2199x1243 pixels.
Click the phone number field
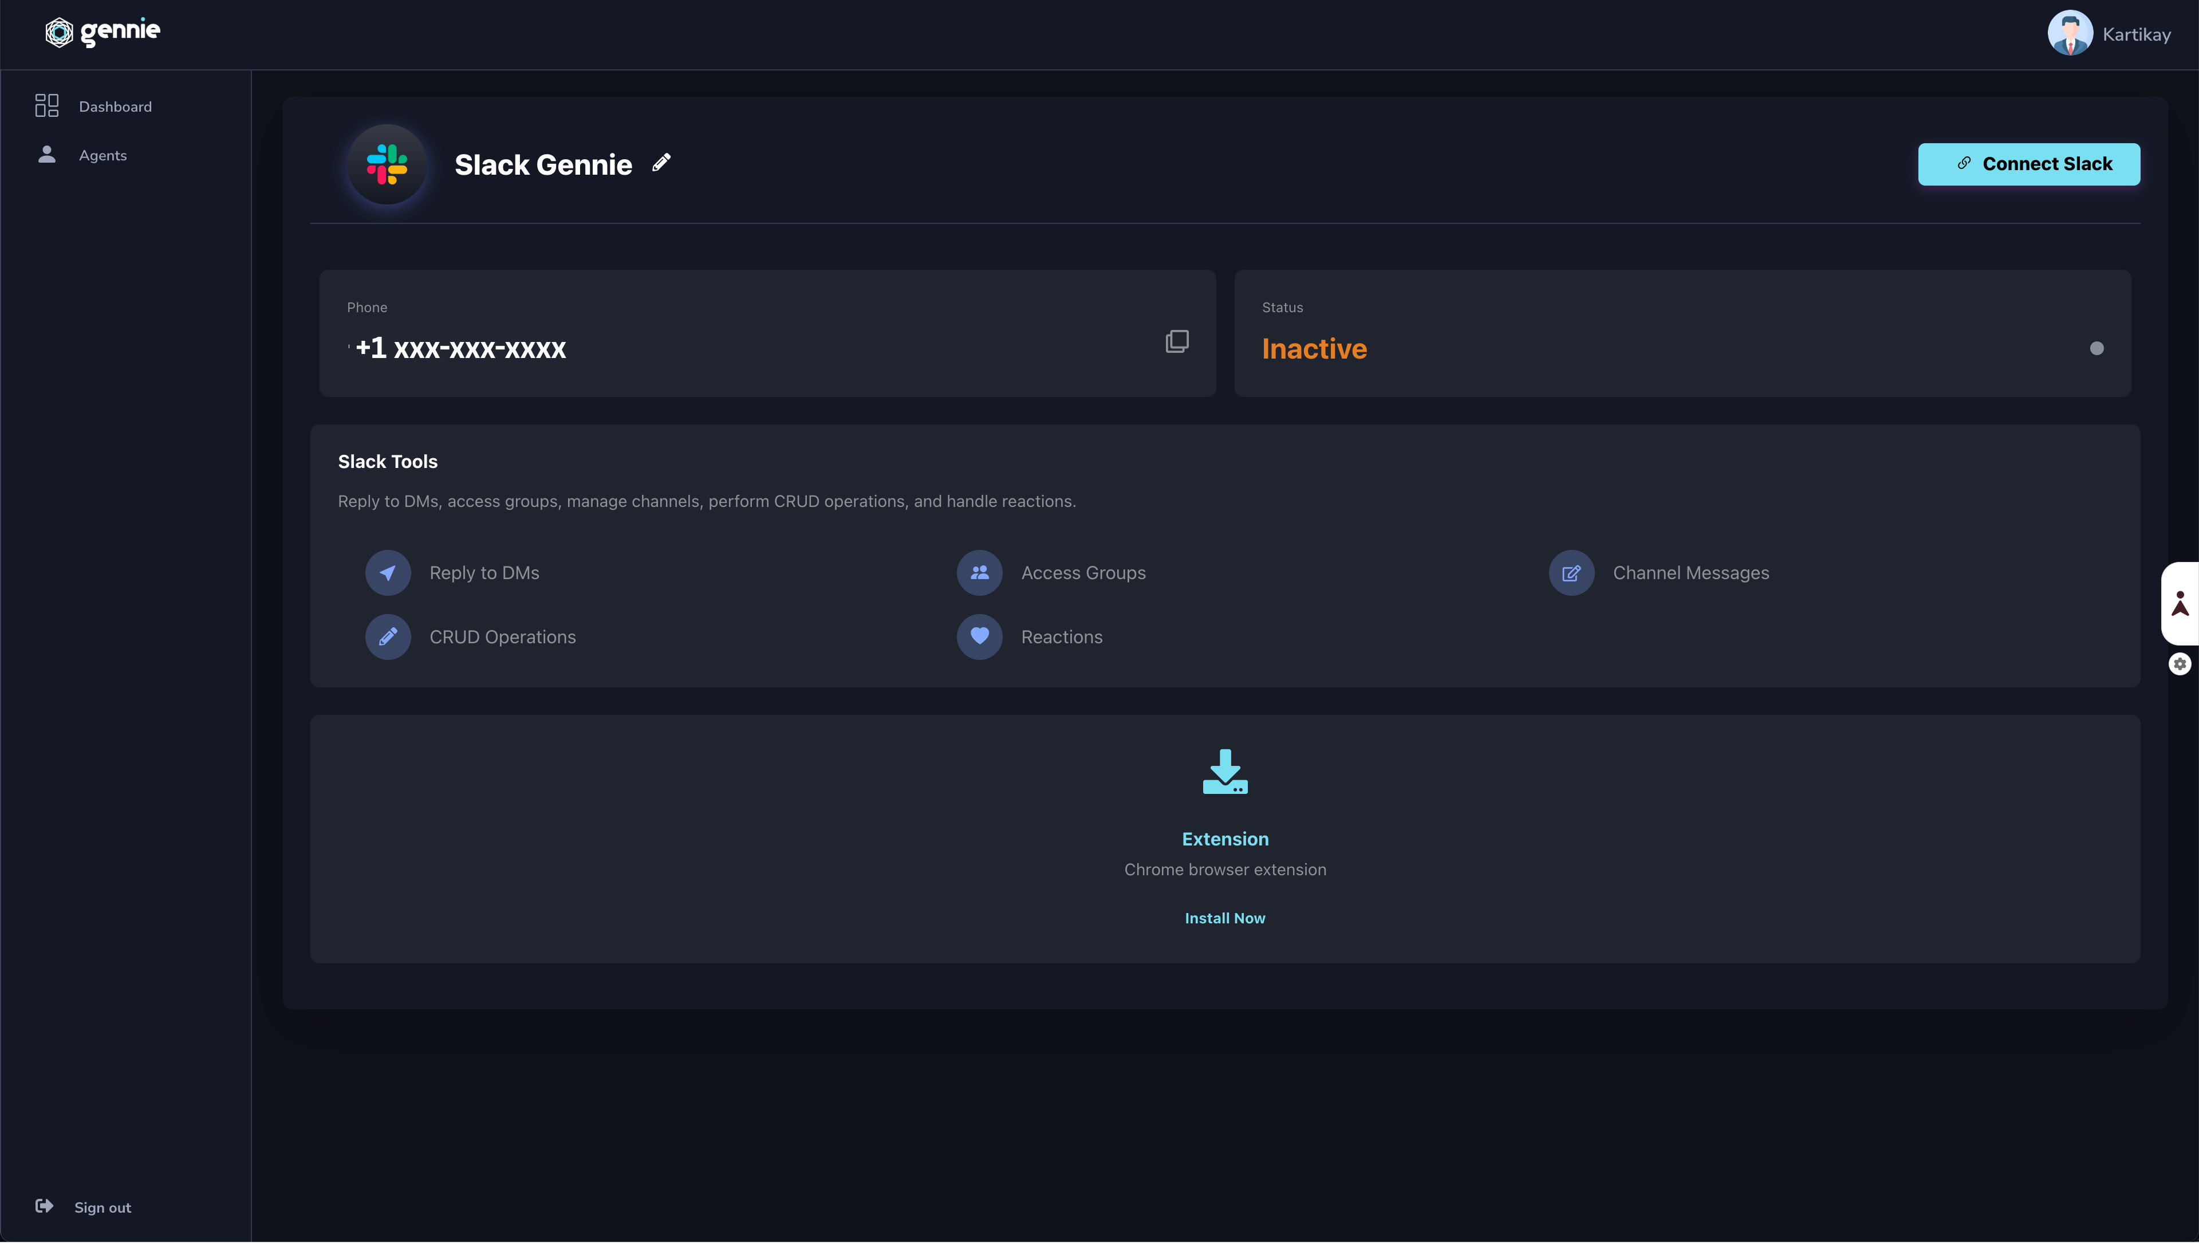pos(459,348)
